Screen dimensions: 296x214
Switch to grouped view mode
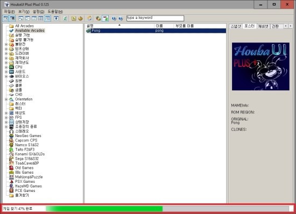click(47, 18)
